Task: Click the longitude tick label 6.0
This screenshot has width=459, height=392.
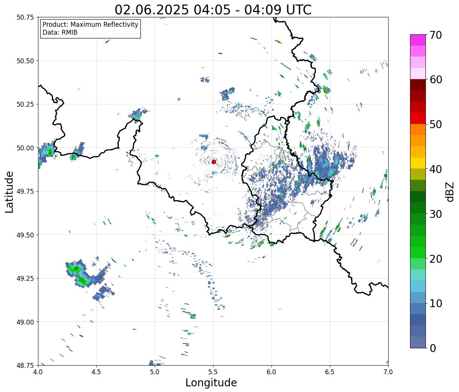Action: 271,372
